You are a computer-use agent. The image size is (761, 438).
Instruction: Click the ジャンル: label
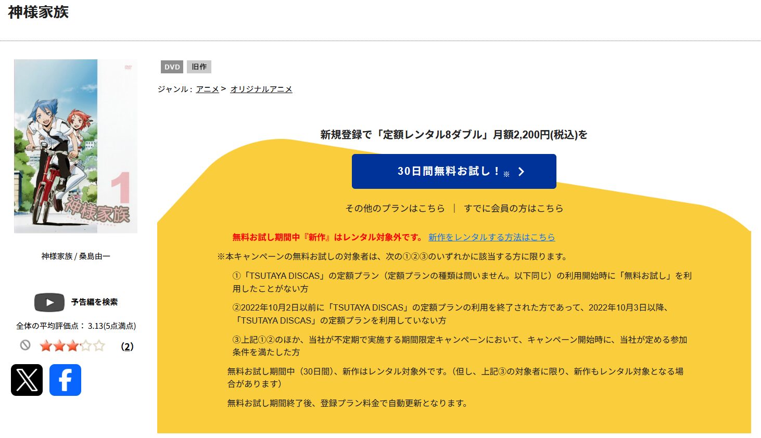coord(175,89)
